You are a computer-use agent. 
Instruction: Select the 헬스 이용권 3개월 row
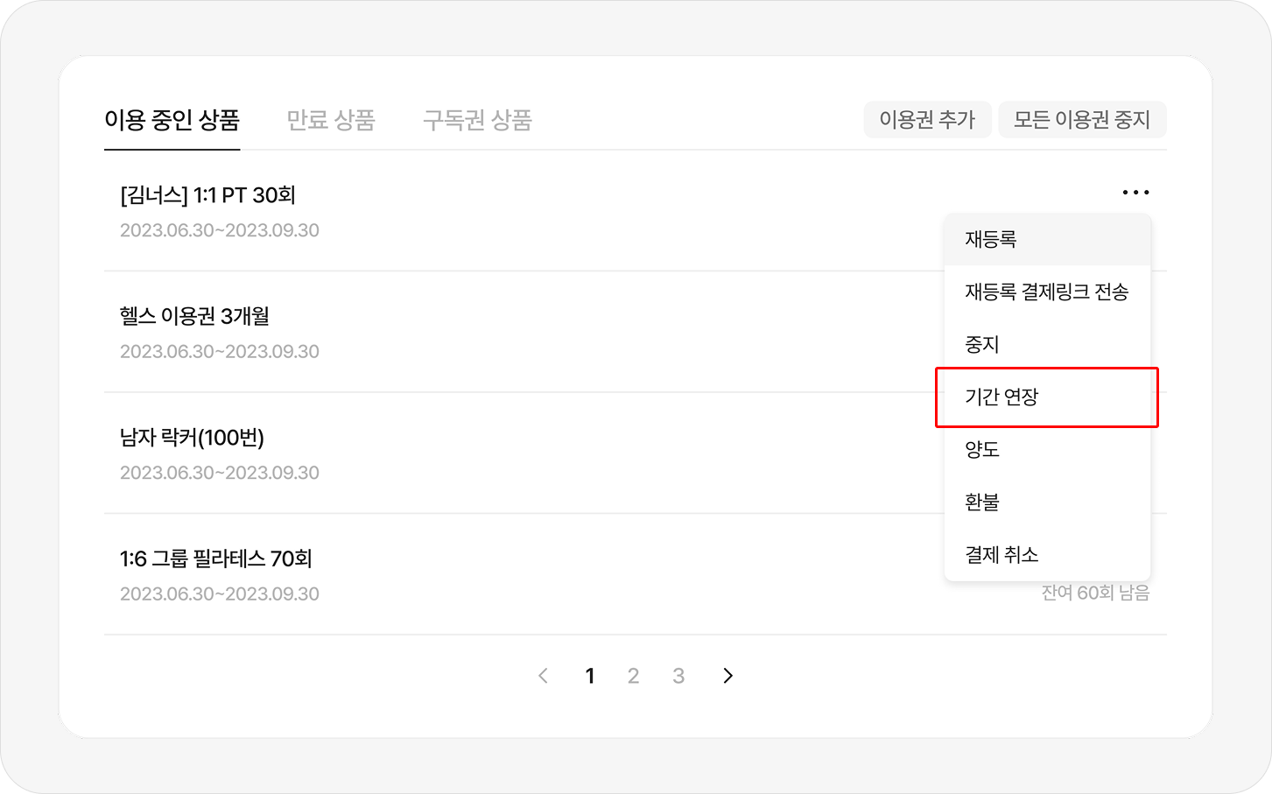[194, 316]
